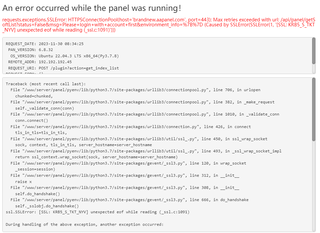Screen dimensions: 320x233
Task: Click the red SSLError message text
Action: click(158, 24)
